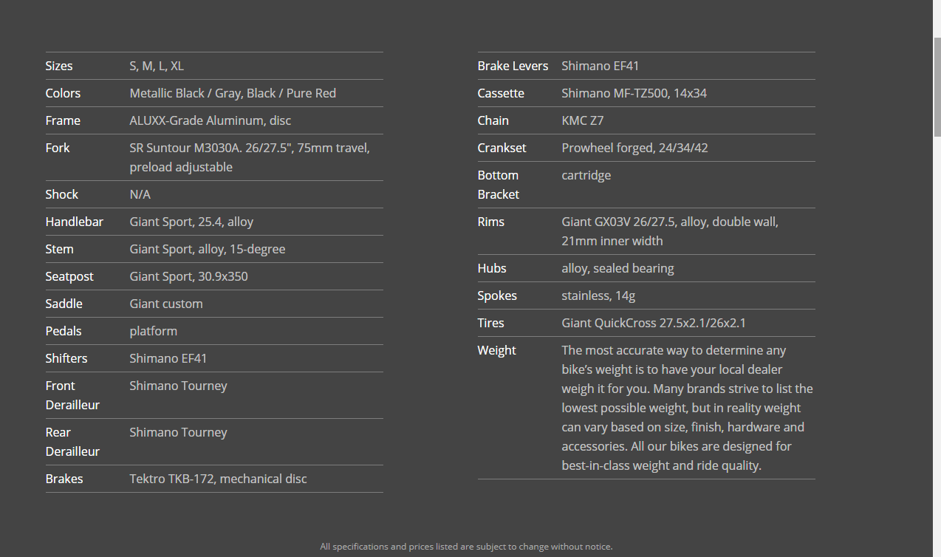941x557 pixels.
Task: Click the 'S, M, L, XL' sizes value
Action: (x=157, y=66)
